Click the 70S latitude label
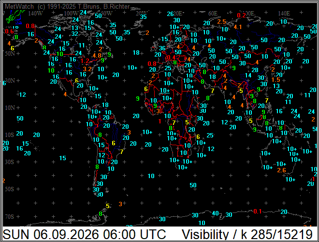This screenshot has width=319, height=242. click(10, 216)
